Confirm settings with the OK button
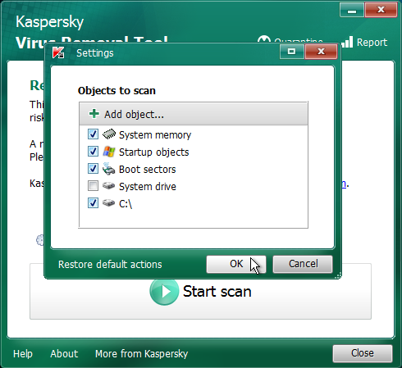 [x=236, y=264]
